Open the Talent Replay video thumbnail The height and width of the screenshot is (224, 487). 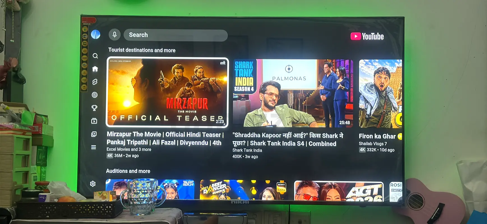[150, 189]
